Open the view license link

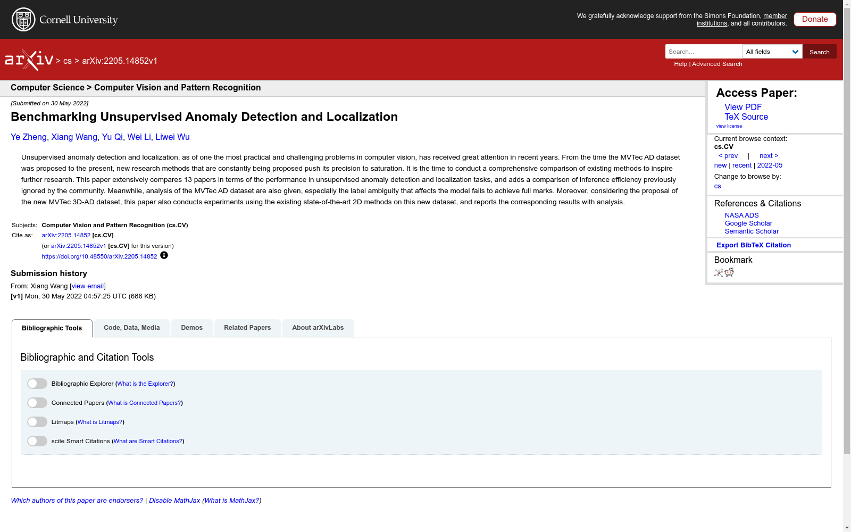click(x=729, y=126)
